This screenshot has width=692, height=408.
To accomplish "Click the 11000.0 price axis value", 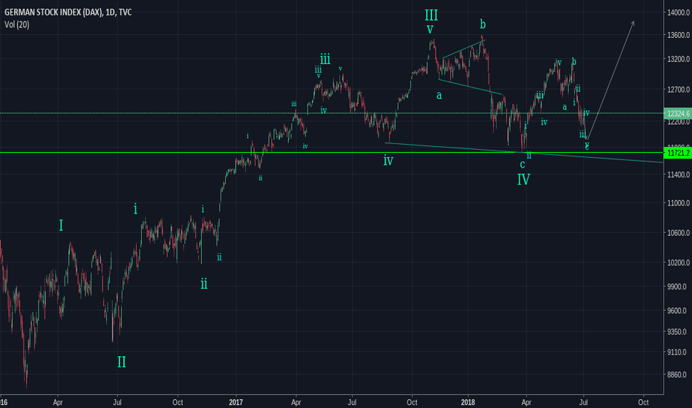I will coord(679,203).
